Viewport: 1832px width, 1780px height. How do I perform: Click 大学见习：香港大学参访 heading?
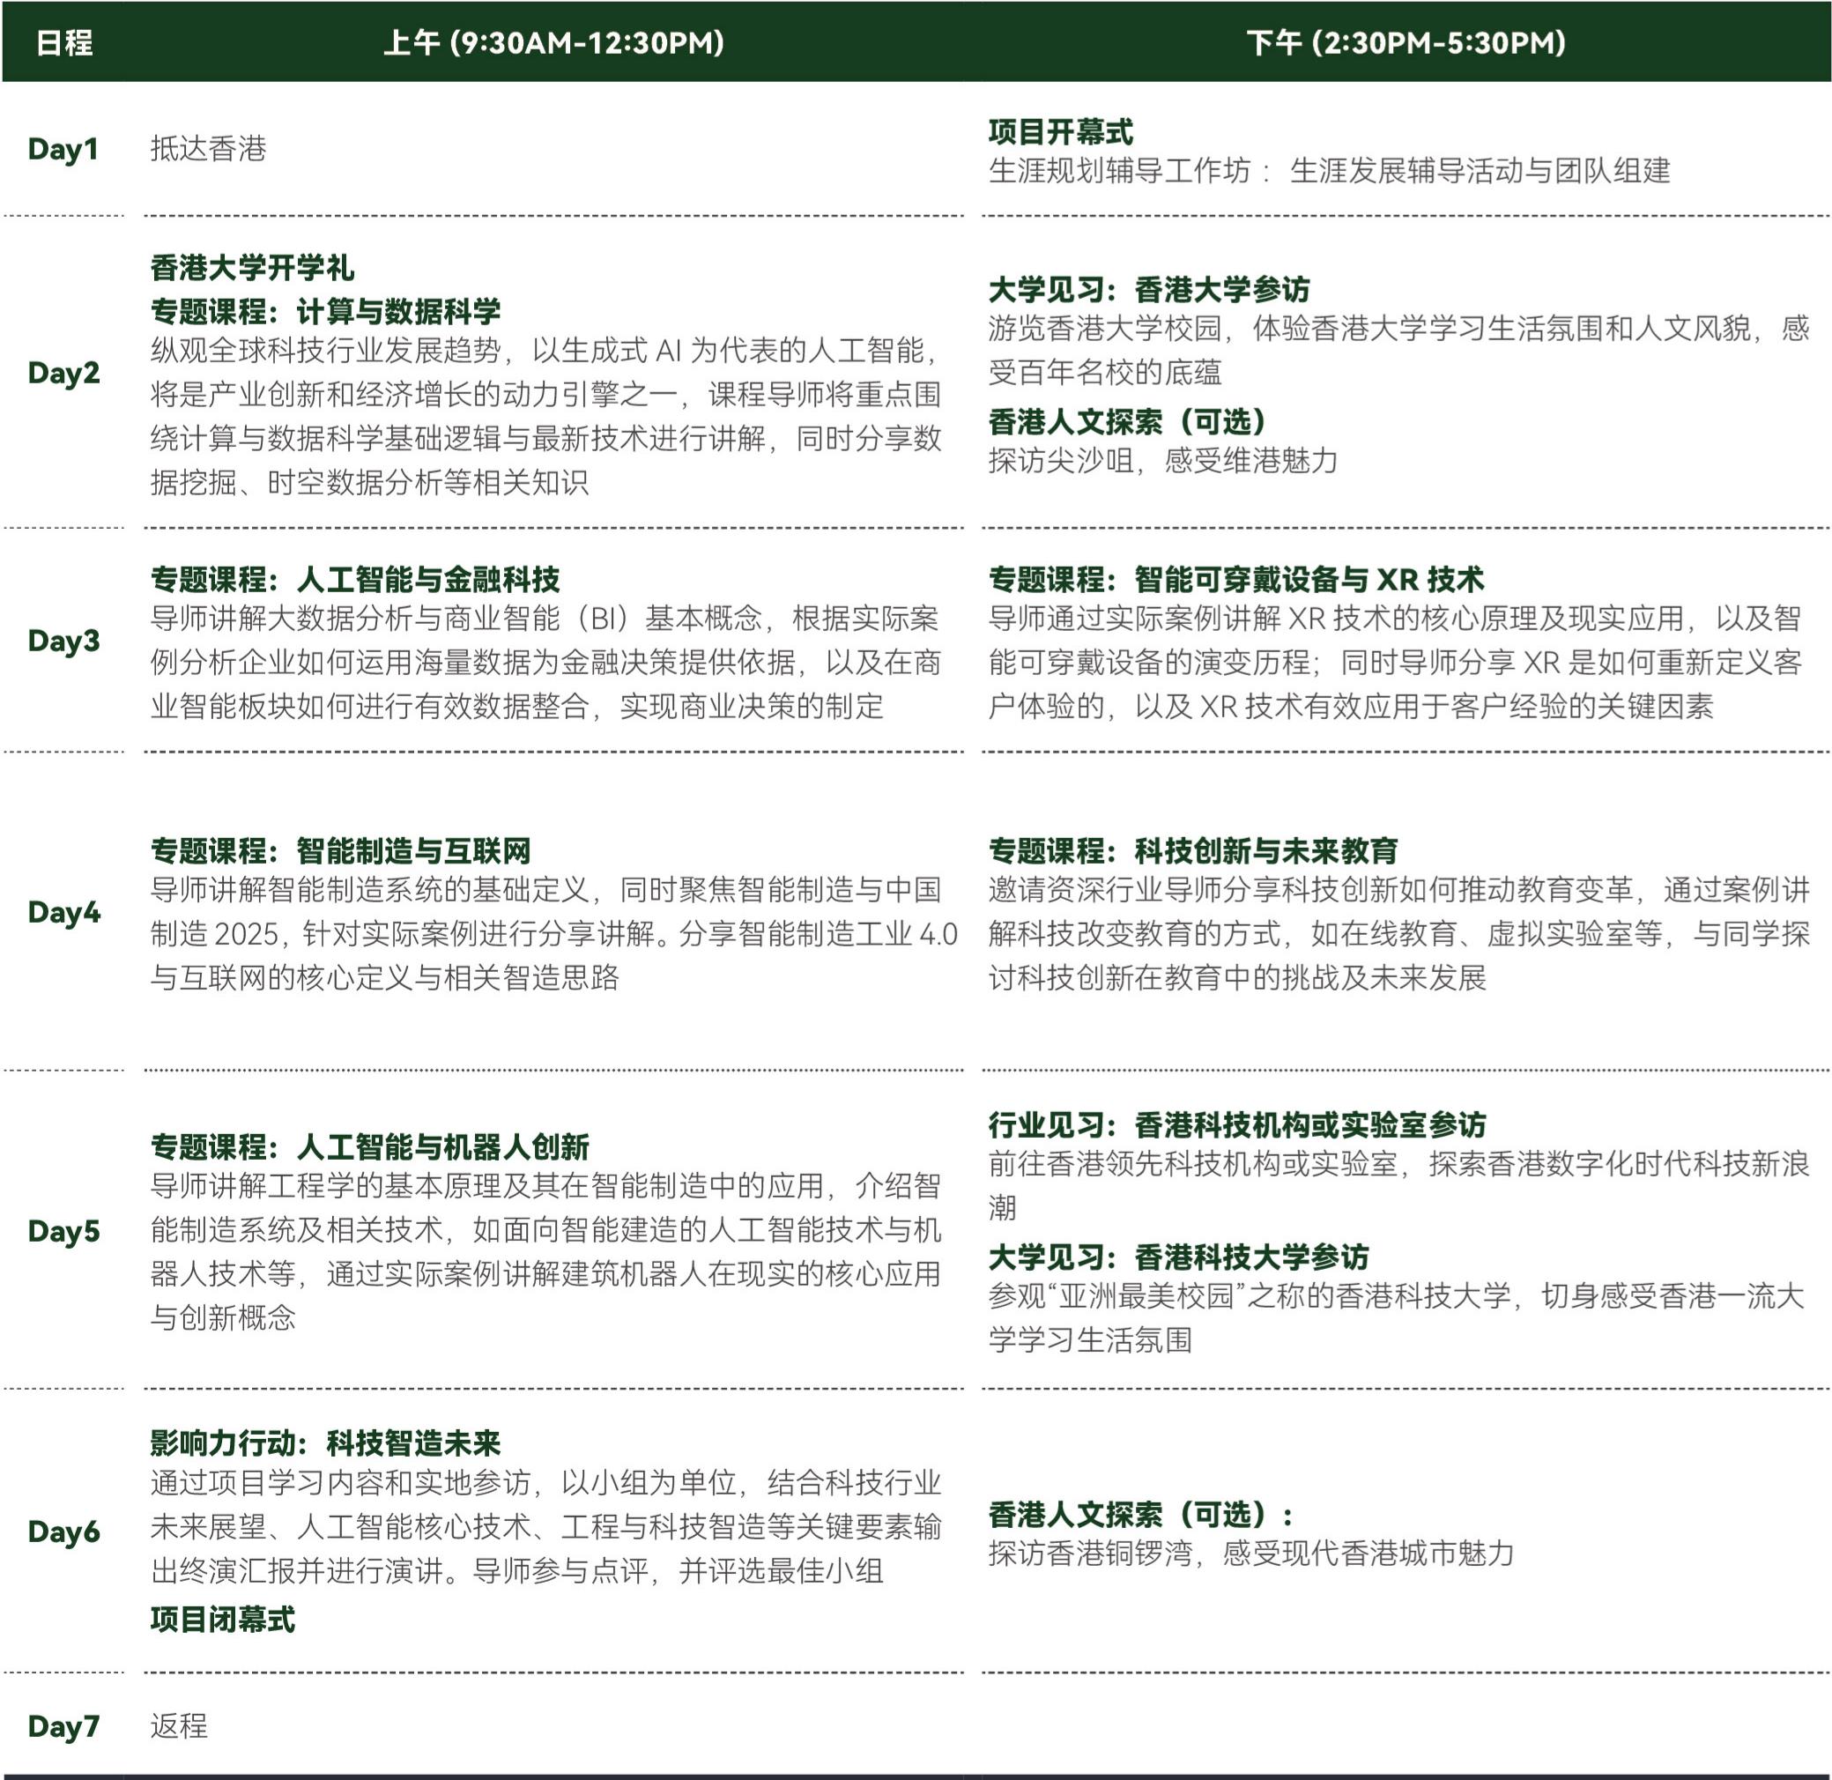click(x=1149, y=290)
